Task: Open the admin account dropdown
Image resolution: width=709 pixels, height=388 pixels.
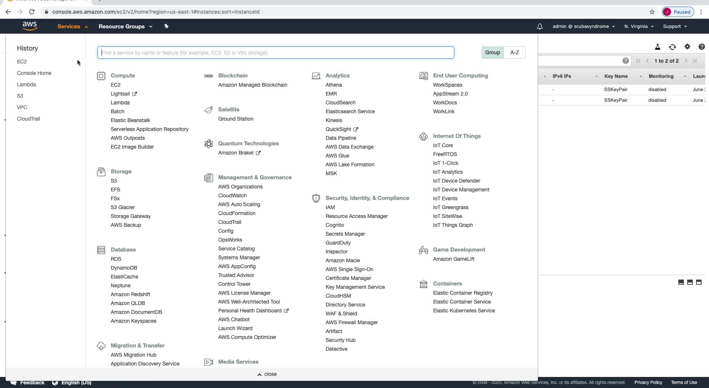Action: coord(583,27)
